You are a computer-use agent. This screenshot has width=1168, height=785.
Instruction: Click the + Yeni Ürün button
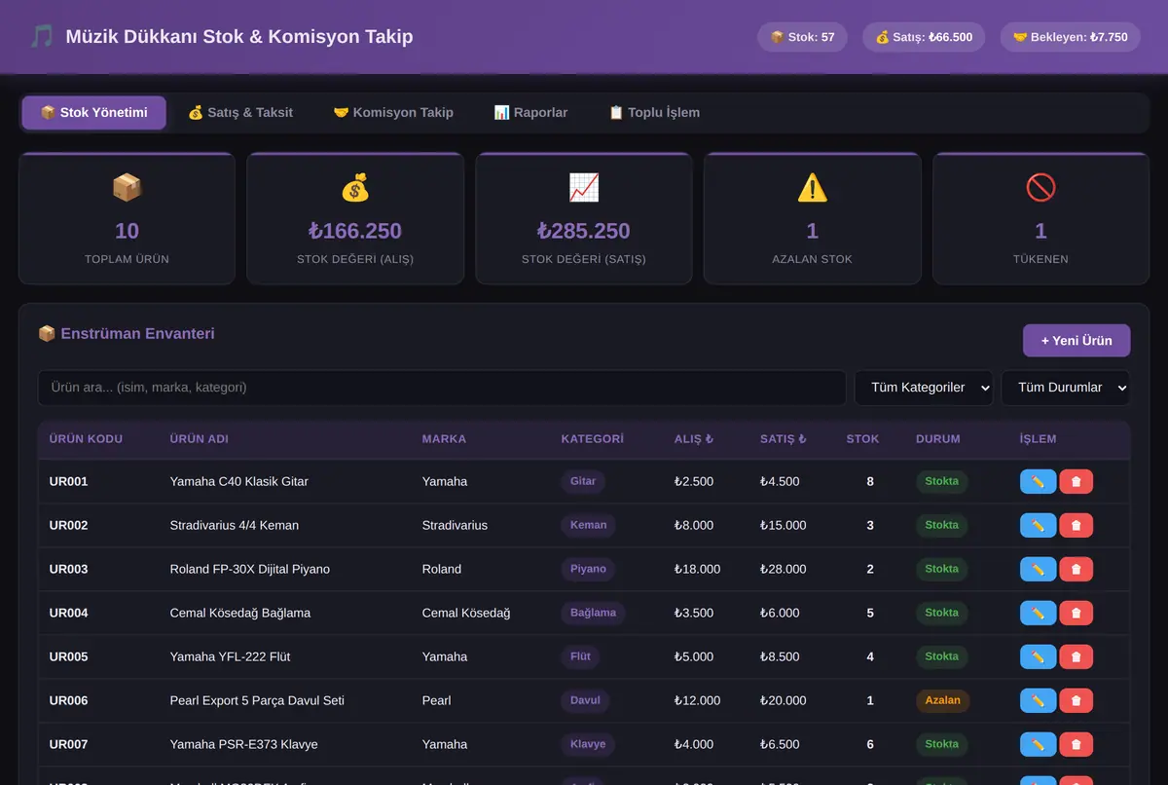click(x=1077, y=341)
